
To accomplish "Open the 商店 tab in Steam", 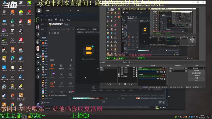I will (x=50, y=20).
